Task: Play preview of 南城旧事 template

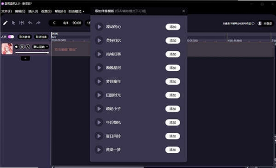Action: pos(99,54)
